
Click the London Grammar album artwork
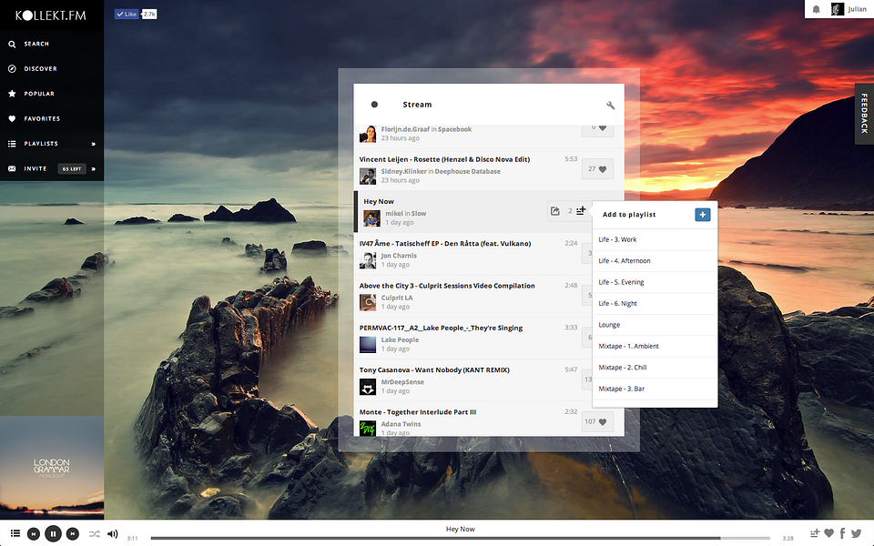point(52,468)
